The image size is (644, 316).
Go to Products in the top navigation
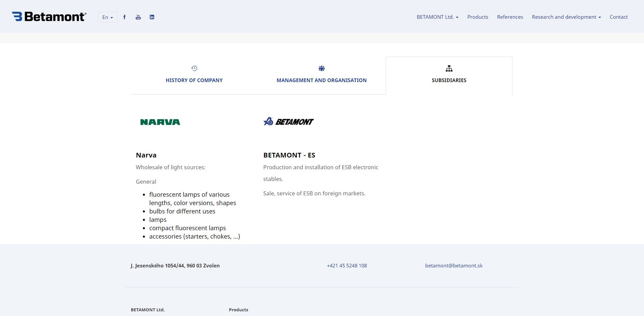[478, 17]
